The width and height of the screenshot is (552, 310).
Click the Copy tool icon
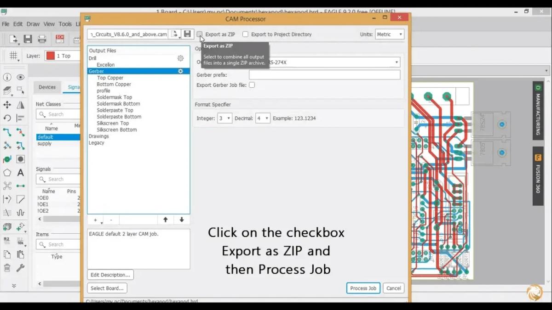click(7, 254)
